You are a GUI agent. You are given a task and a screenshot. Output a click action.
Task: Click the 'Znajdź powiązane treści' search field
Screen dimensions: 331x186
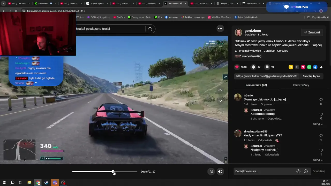coord(110,29)
